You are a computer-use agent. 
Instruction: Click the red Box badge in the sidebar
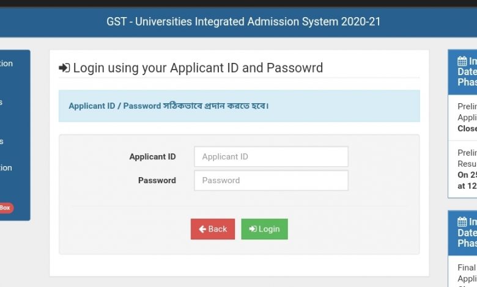pyautogui.click(x=5, y=208)
